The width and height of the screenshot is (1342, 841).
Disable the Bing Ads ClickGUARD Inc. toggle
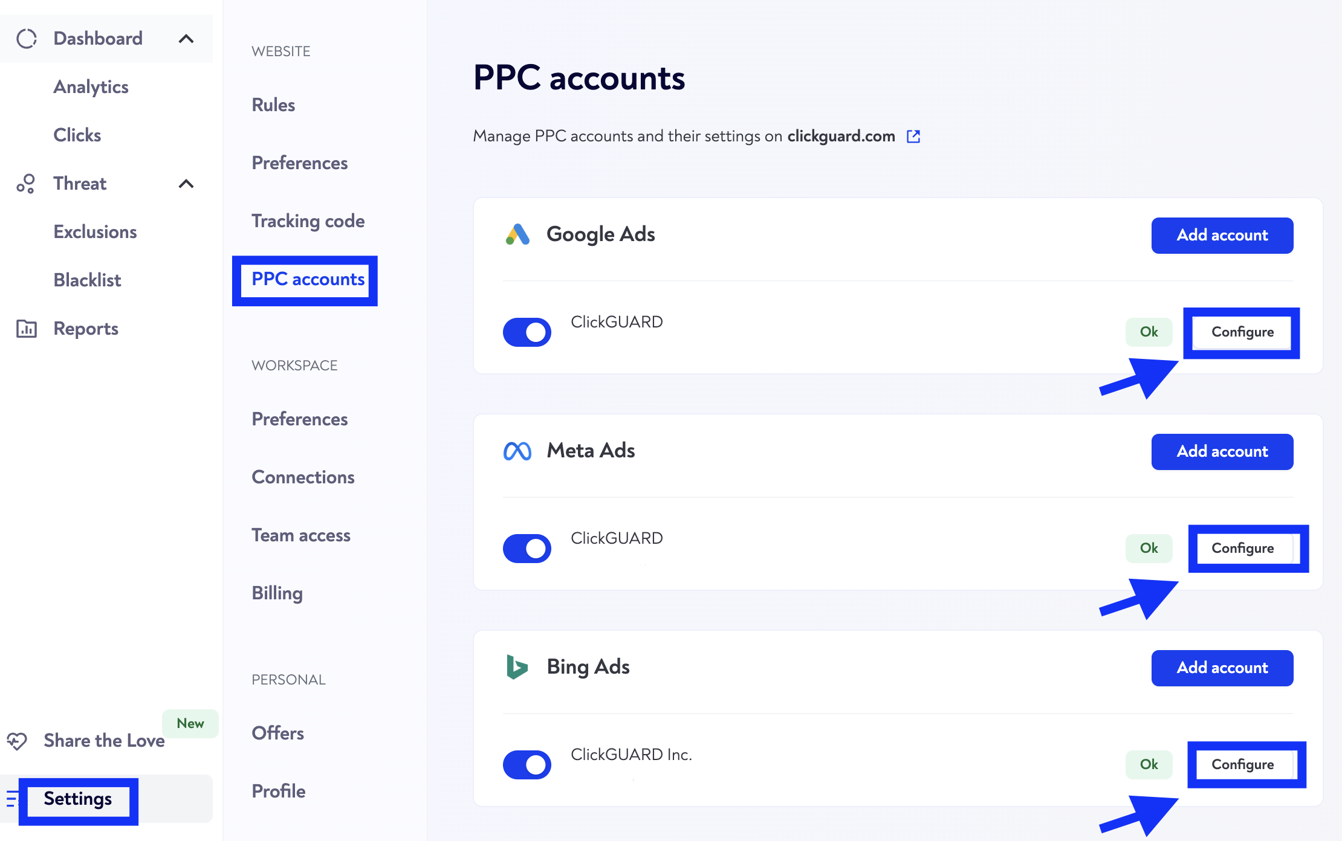(x=527, y=764)
